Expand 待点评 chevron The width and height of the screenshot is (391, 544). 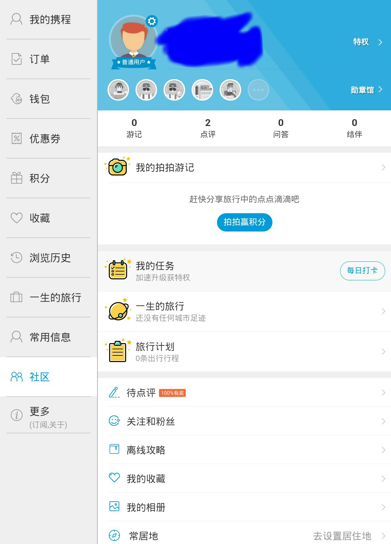[x=384, y=393]
